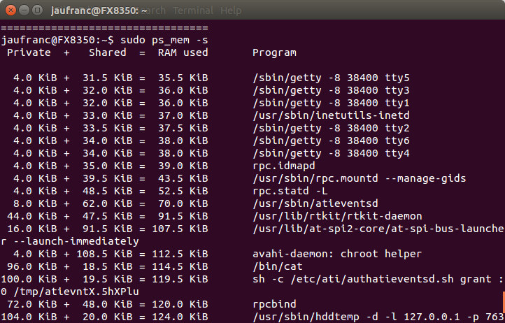
Task: Click the Private column header text
Action: click(29, 52)
